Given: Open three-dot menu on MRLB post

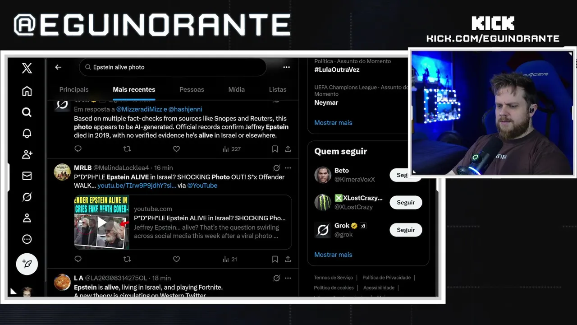Looking at the screenshot, I should click(288, 168).
